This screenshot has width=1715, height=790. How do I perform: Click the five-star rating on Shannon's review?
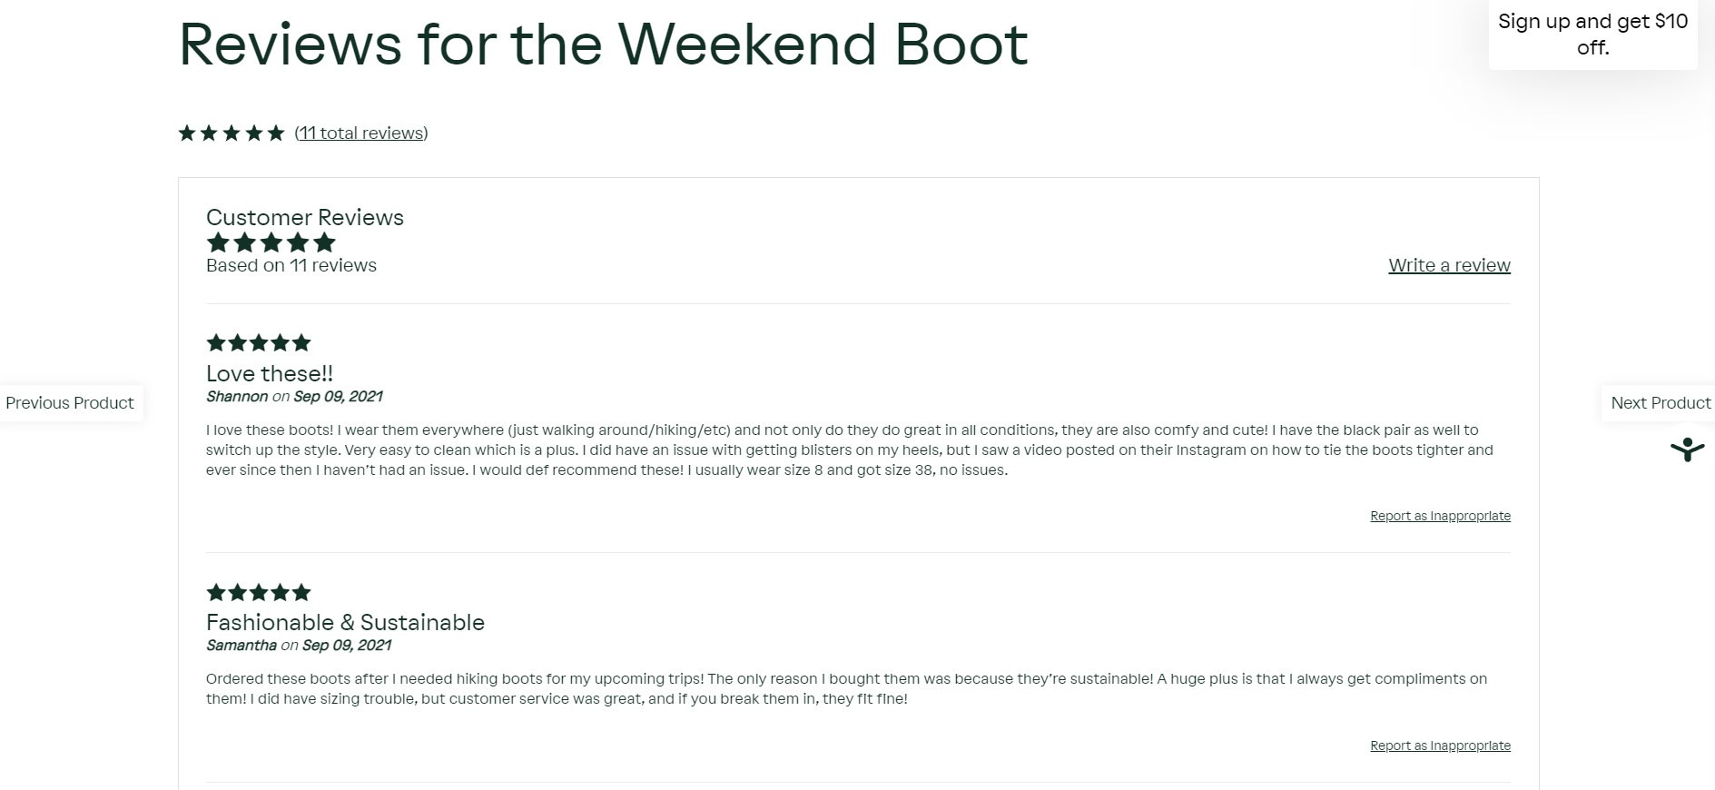point(259,342)
